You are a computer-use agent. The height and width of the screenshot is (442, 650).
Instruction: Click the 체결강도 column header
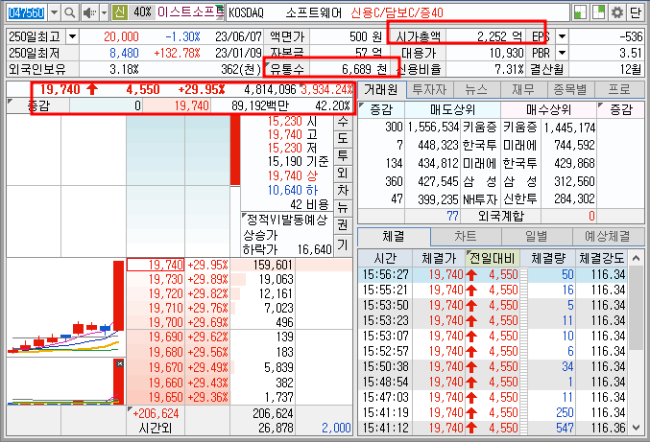point(601,259)
